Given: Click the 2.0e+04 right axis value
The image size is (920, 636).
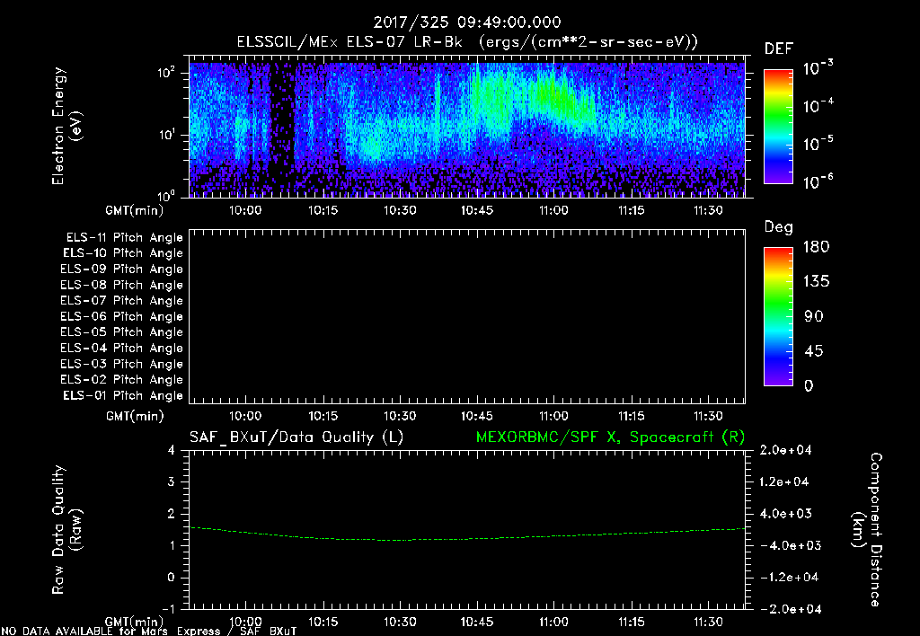Looking at the screenshot, I should [785, 450].
